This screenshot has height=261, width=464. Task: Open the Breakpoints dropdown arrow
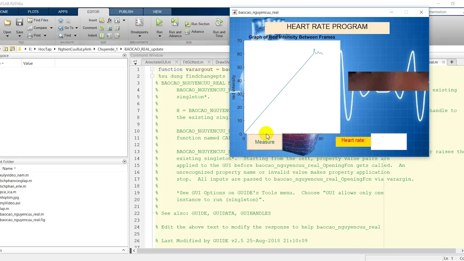[x=139, y=37]
